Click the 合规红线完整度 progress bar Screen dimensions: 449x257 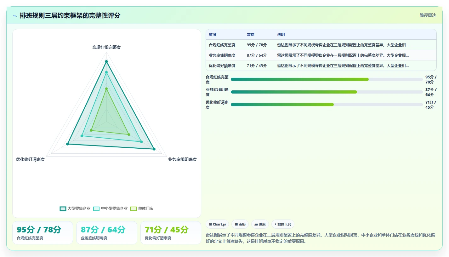coord(327,79)
